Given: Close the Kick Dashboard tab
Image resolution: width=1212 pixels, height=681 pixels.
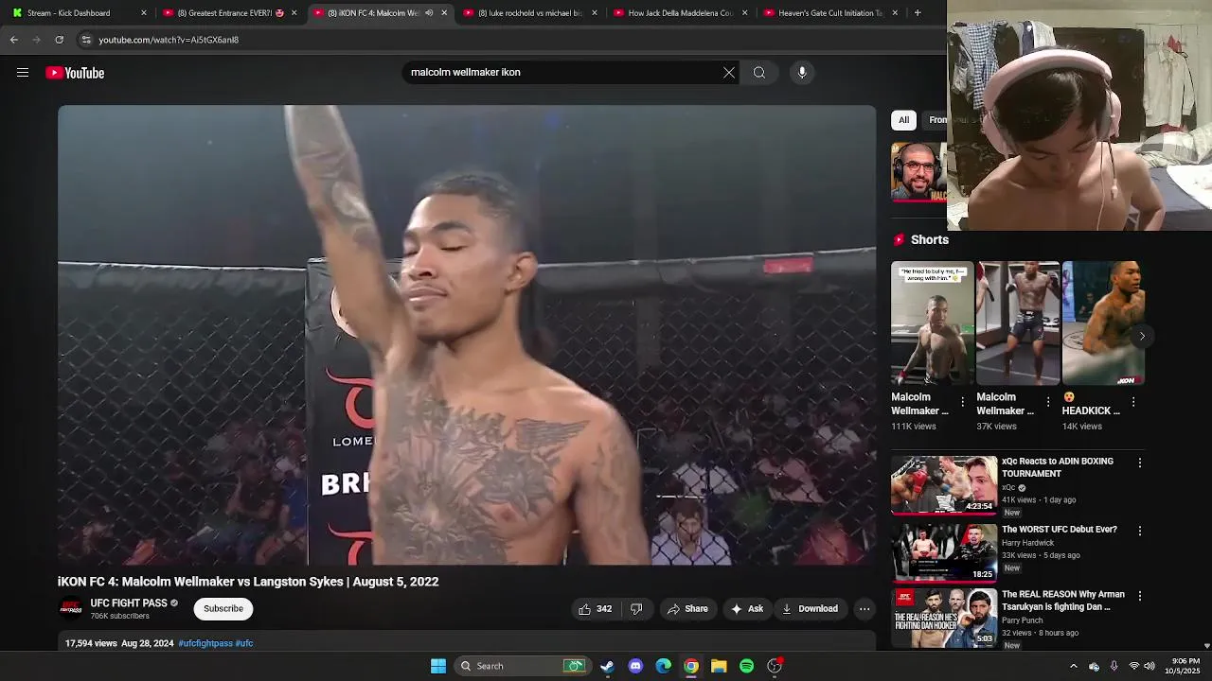Looking at the screenshot, I should 144,13.
